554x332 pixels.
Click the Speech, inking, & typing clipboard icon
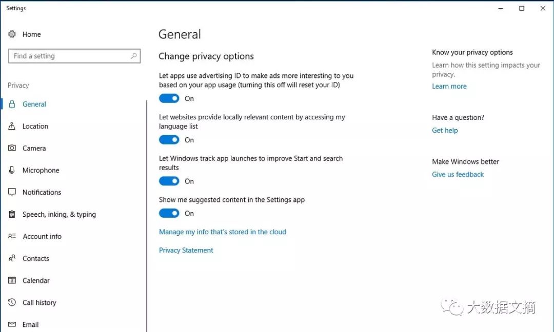click(12, 214)
